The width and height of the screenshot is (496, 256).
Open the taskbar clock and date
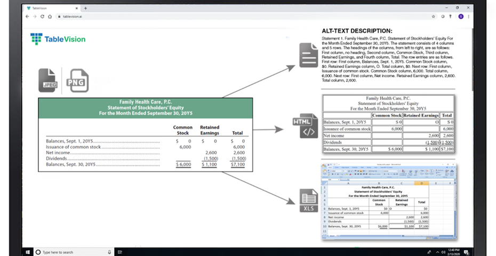[x=453, y=252]
